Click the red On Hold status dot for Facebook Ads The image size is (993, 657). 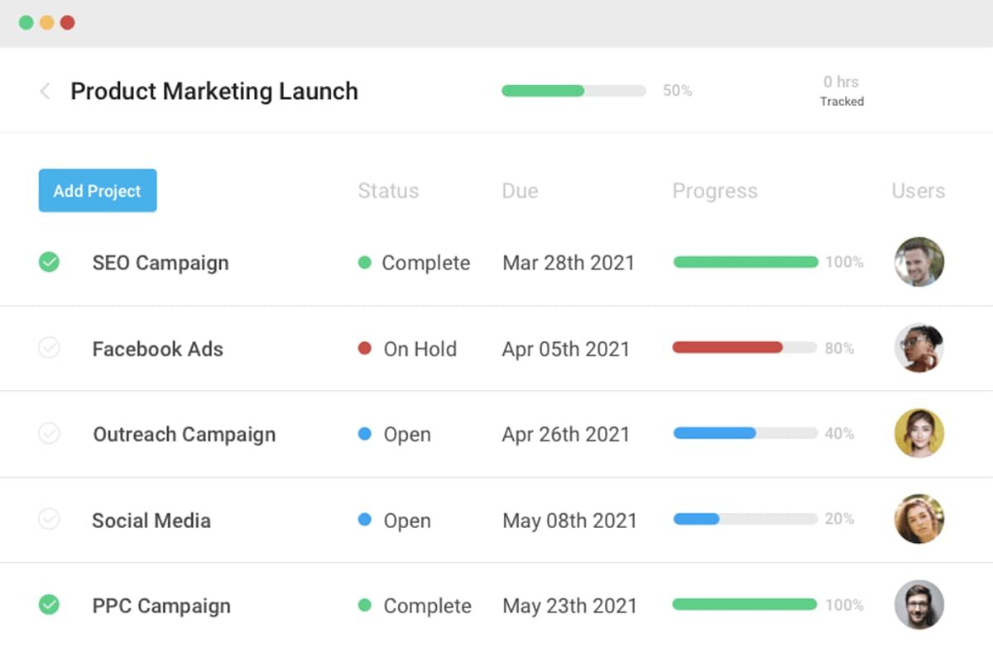(364, 348)
